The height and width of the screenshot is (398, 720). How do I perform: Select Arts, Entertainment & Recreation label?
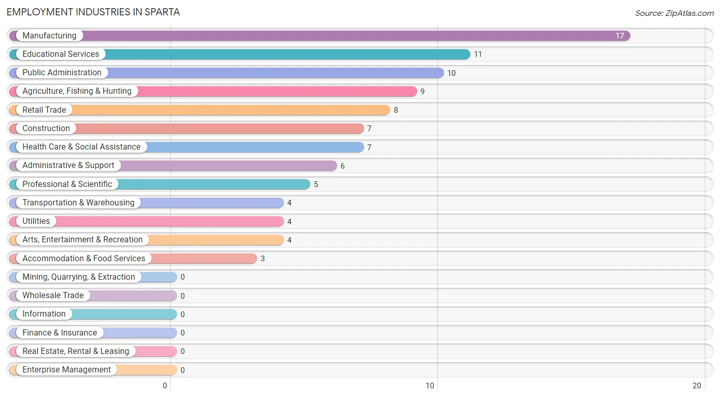(82, 240)
